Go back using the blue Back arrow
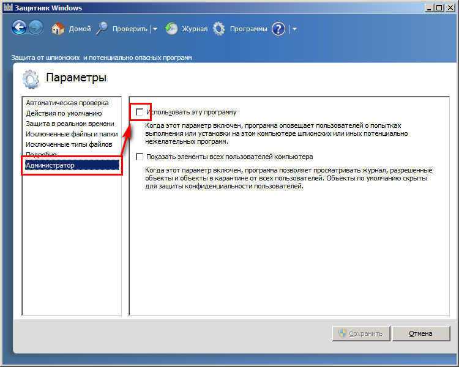Viewport: 459px width, 367px height. (x=20, y=28)
